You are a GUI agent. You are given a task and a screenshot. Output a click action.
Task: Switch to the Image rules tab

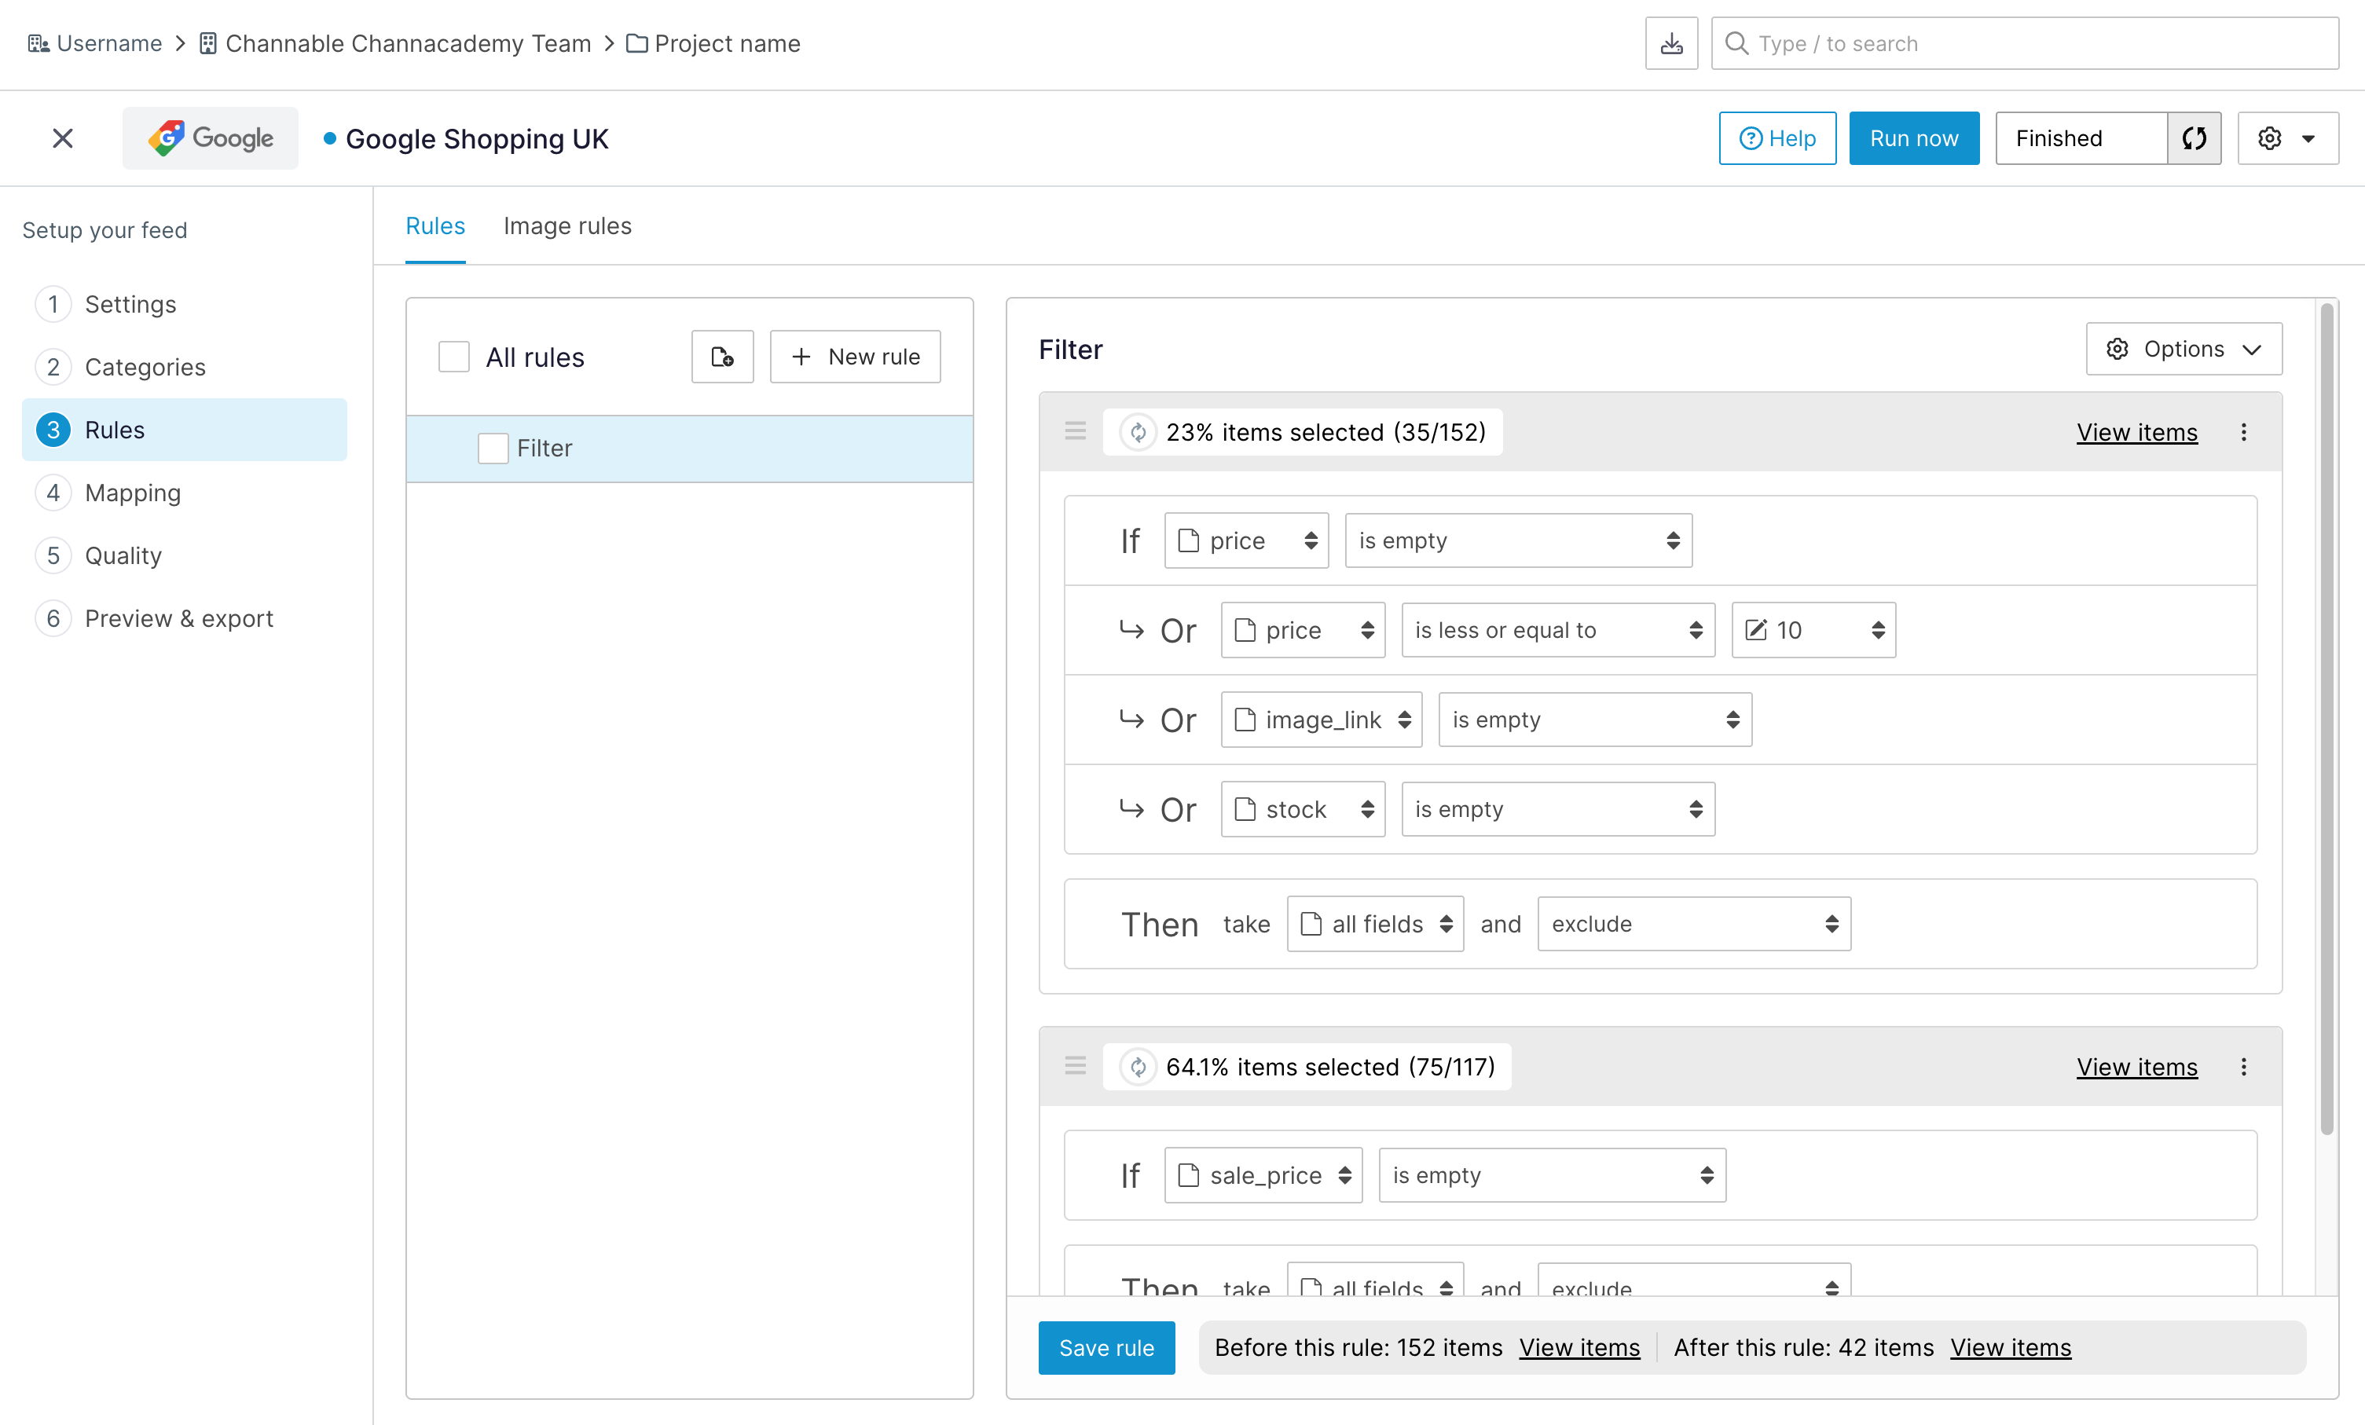[x=566, y=225]
